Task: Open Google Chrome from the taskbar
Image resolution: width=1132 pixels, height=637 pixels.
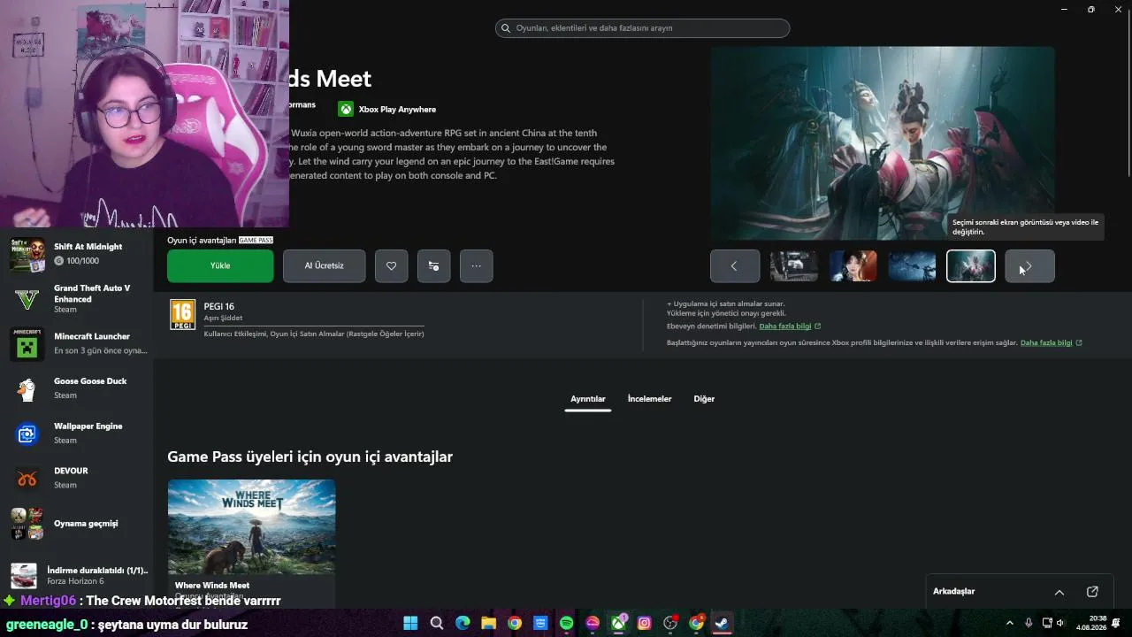Action: 515,623
